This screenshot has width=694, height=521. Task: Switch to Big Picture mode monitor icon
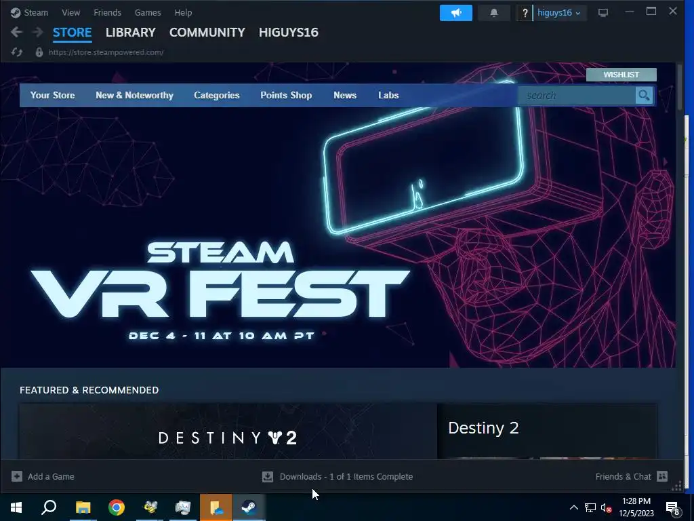pyautogui.click(x=603, y=13)
